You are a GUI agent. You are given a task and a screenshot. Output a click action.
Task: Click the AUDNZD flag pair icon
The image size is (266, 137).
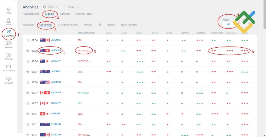click(45, 72)
